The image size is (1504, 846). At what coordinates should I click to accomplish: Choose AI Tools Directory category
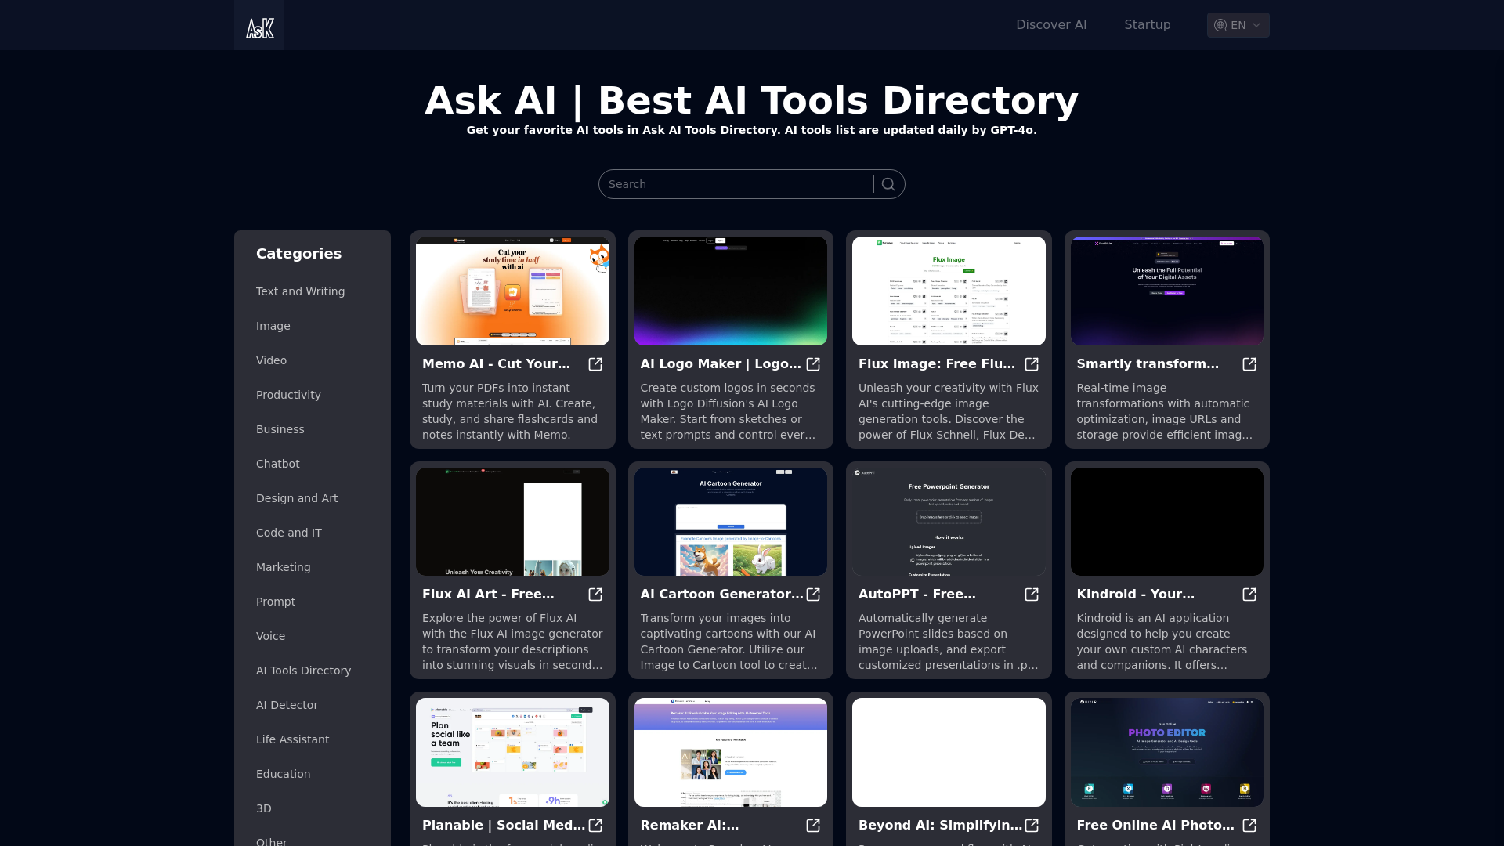[x=303, y=671]
